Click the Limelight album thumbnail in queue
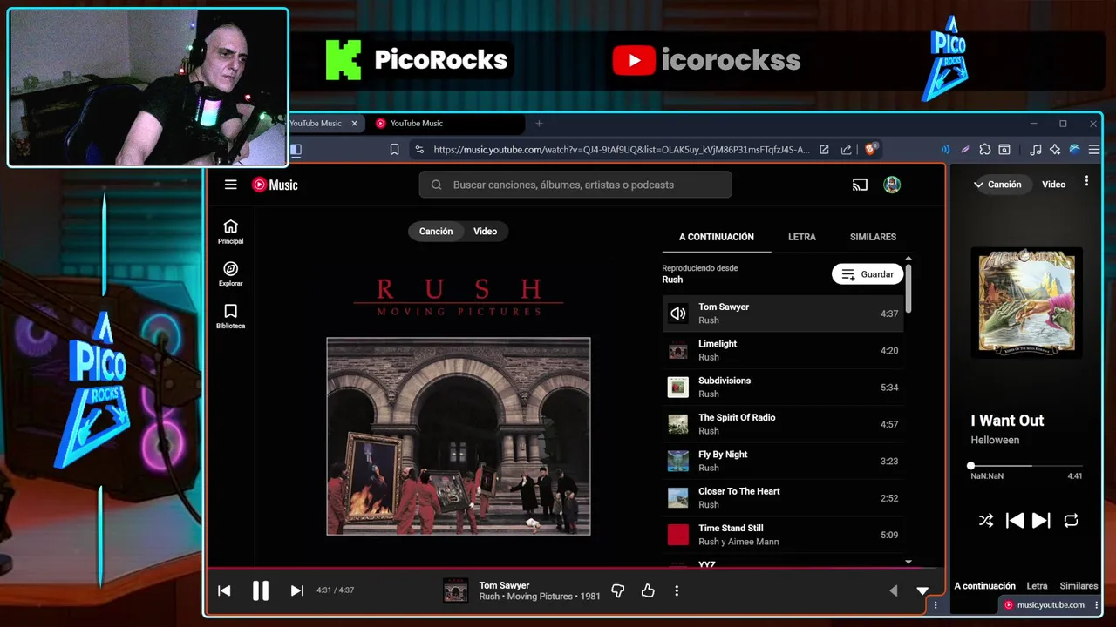 pos(678,350)
